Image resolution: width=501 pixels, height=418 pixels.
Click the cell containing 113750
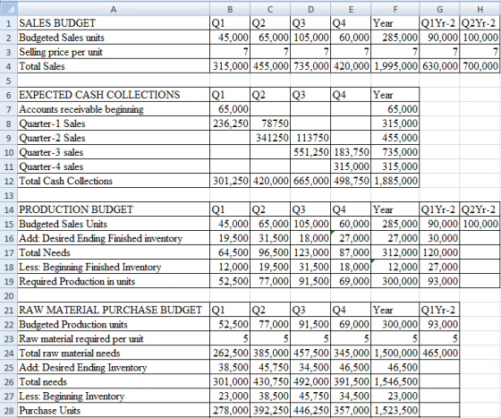pos(310,138)
